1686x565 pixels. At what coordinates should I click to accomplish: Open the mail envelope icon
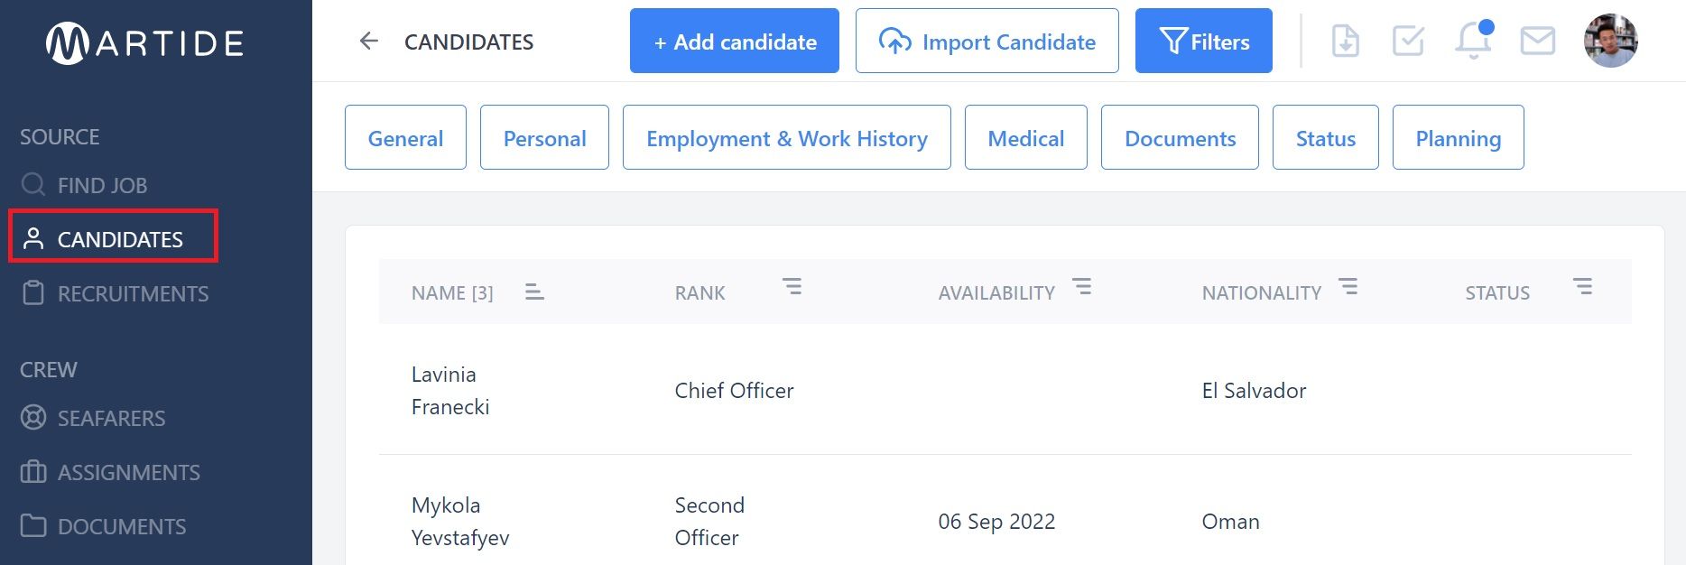[1537, 41]
